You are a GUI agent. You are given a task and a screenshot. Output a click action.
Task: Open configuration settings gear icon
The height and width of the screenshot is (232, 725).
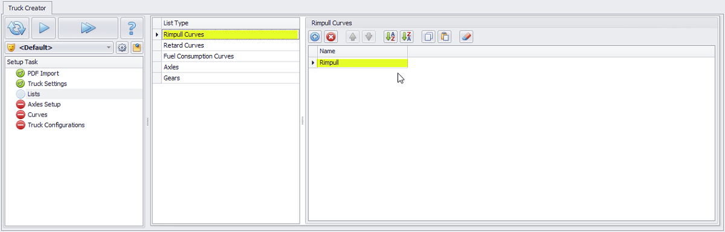coord(121,47)
